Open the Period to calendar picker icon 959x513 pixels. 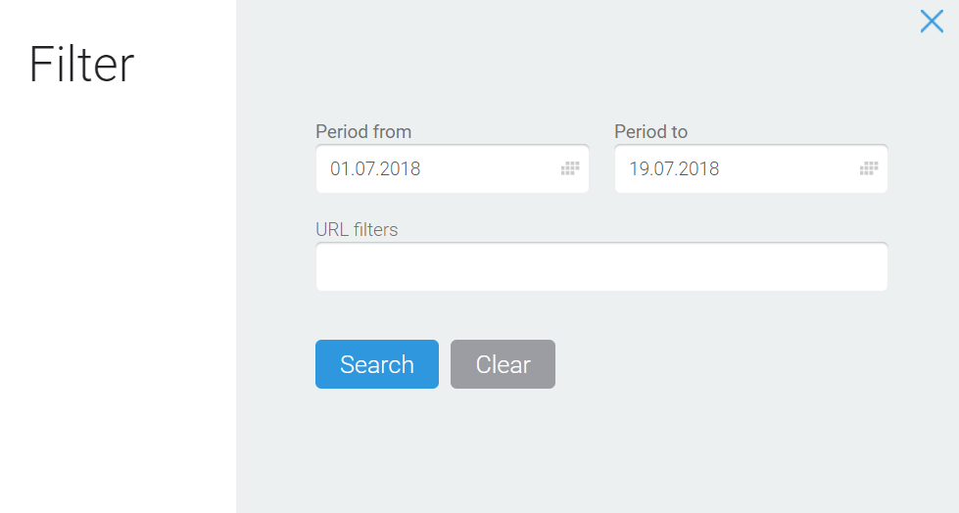click(869, 168)
